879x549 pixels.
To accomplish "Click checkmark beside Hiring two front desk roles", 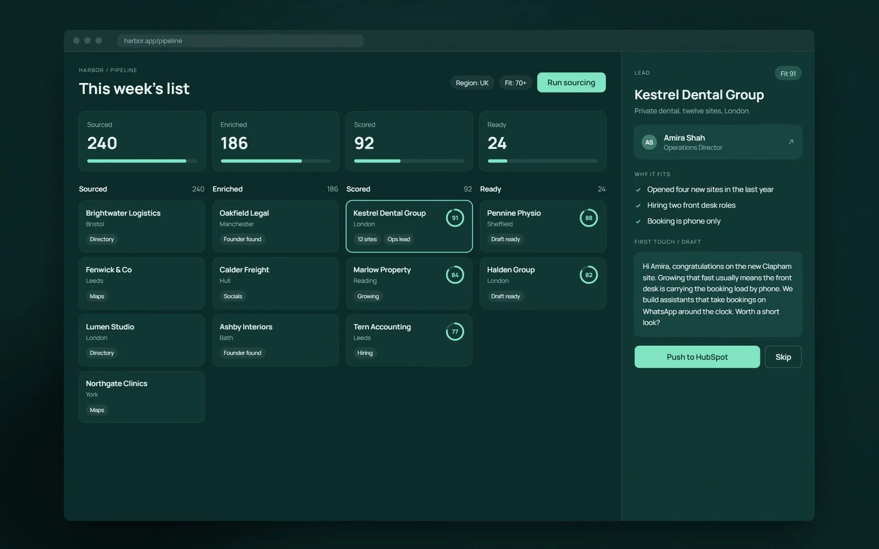I will [x=638, y=205].
